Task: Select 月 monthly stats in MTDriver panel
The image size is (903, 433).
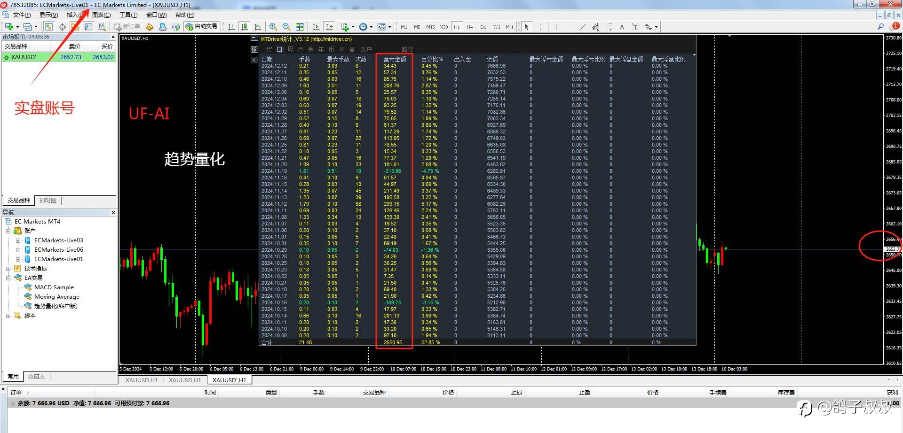Action: click(x=301, y=49)
